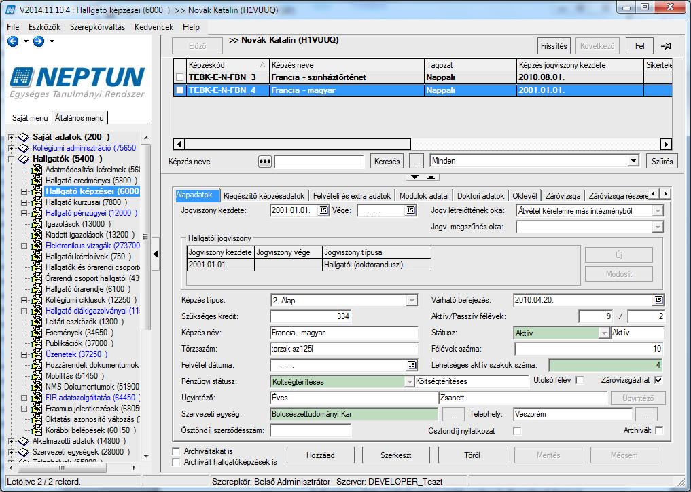
Task: Open the Képzés típus dropdown
Action: tap(412, 301)
